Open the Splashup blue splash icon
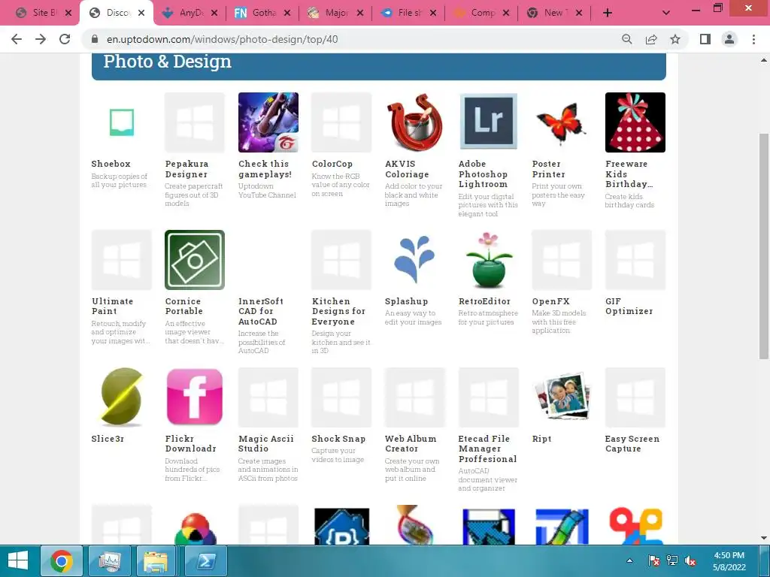 [414, 259]
